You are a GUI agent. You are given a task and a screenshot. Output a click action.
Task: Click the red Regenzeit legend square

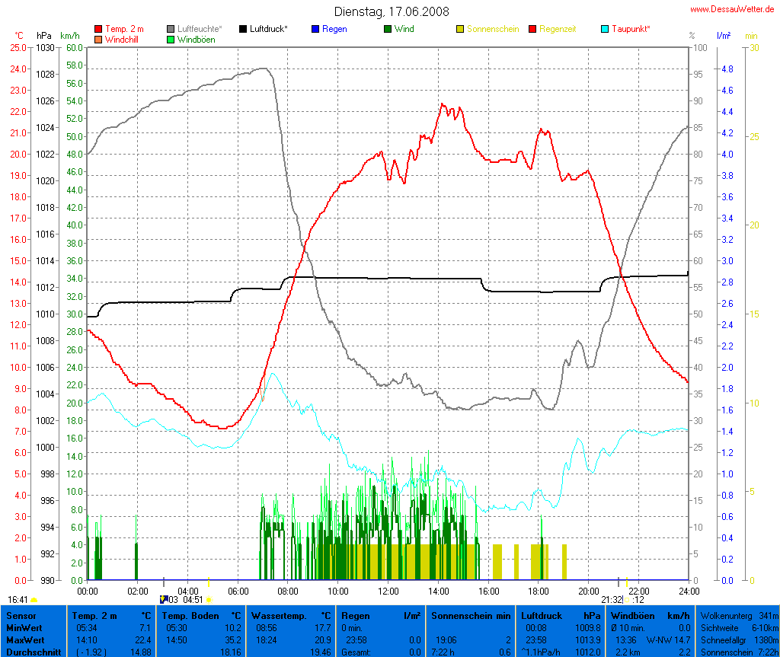tap(532, 29)
